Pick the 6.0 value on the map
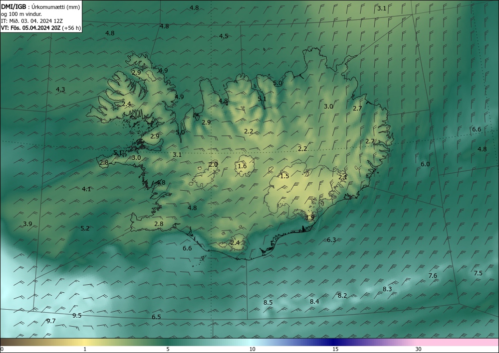Viewport: 499px width, 353px height. pyautogui.click(x=425, y=164)
